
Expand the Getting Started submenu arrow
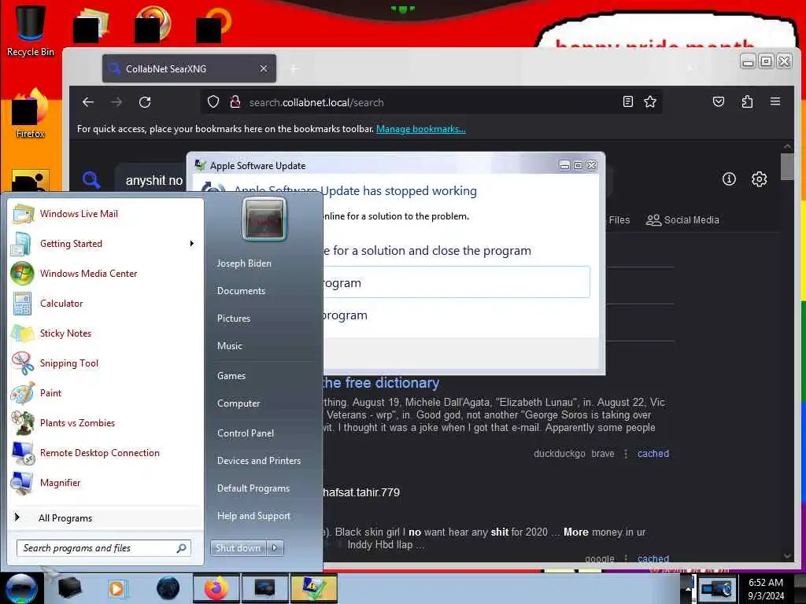(192, 244)
